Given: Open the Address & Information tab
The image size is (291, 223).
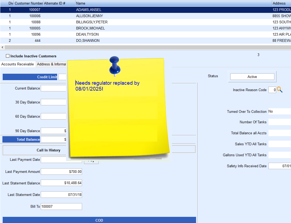Looking at the screenshot, I should tap(51, 64).
